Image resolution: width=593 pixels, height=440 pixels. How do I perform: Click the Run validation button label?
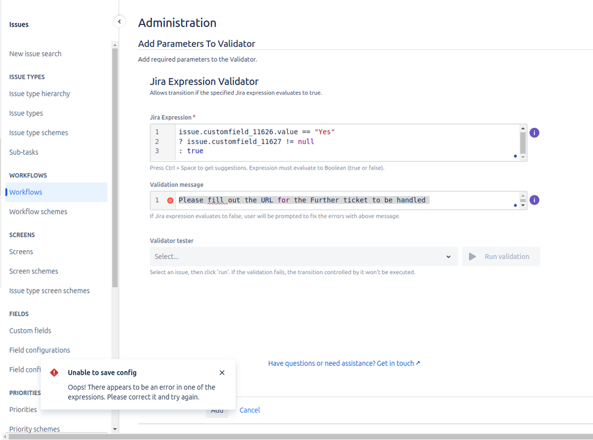pos(507,256)
